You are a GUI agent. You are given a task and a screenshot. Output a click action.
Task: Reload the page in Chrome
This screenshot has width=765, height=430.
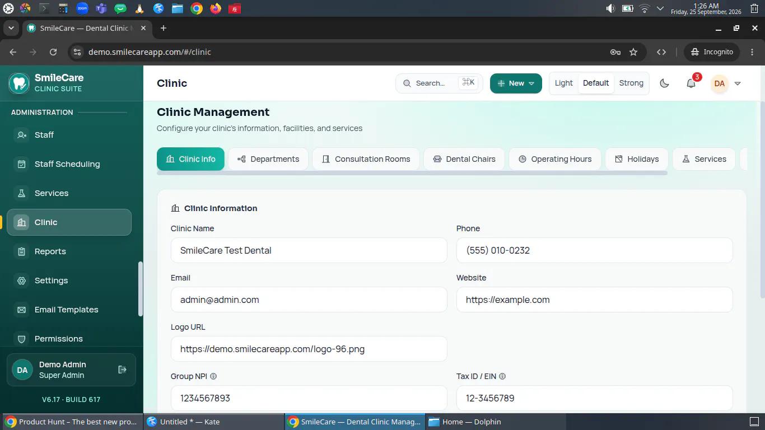[53, 52]
